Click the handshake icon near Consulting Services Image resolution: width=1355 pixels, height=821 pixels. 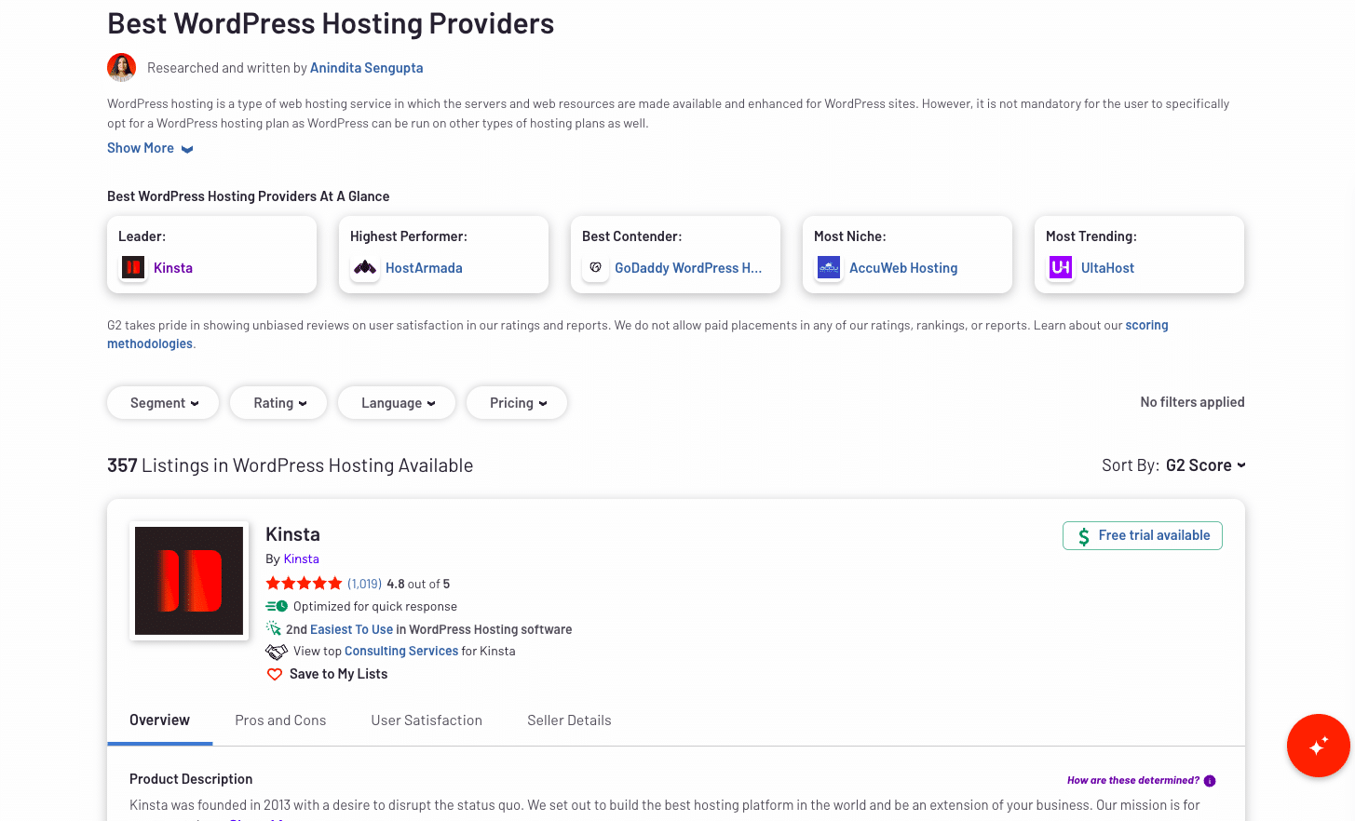(x=276, y=651)
